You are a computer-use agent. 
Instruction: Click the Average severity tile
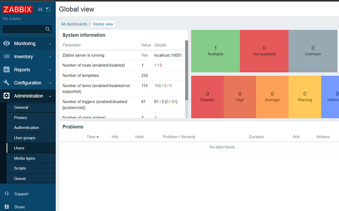272,97
